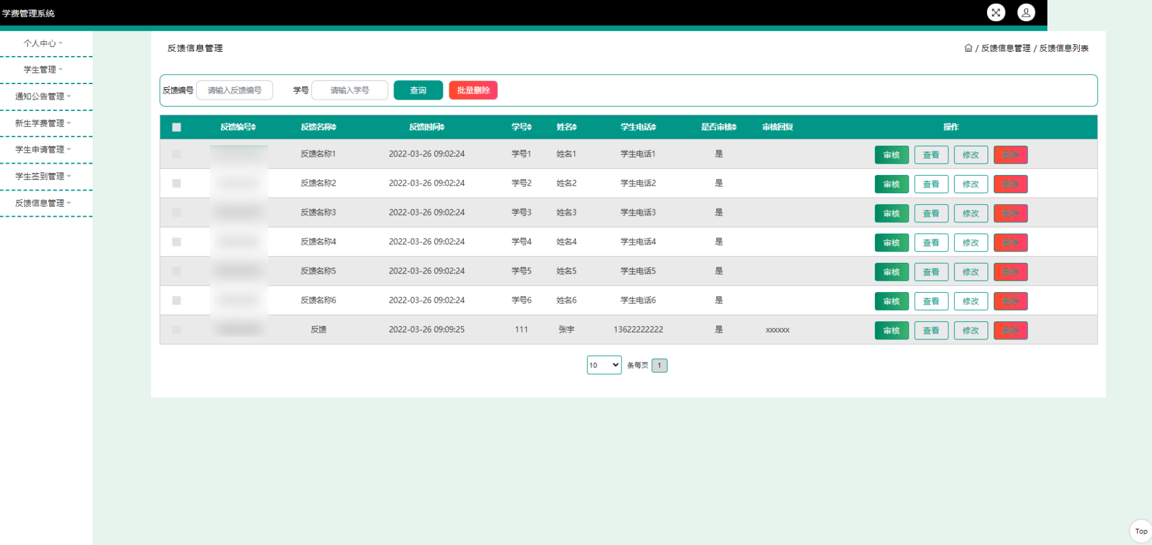
Task: Click the 学号5 cell
Action: click(521, 271)
